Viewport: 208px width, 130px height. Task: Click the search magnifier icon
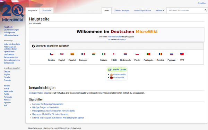tap(206, 10)
